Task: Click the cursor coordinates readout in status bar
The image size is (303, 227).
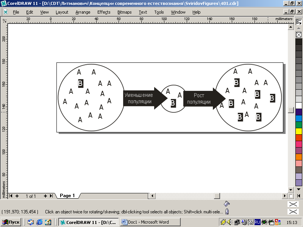Action: 20,212
